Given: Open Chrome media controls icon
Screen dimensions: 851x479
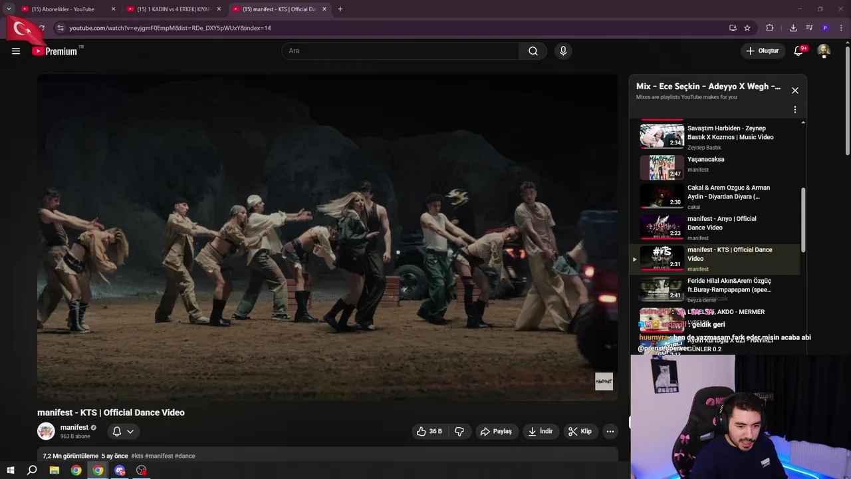Looking at the screenshot, I should tap(809, 28).
